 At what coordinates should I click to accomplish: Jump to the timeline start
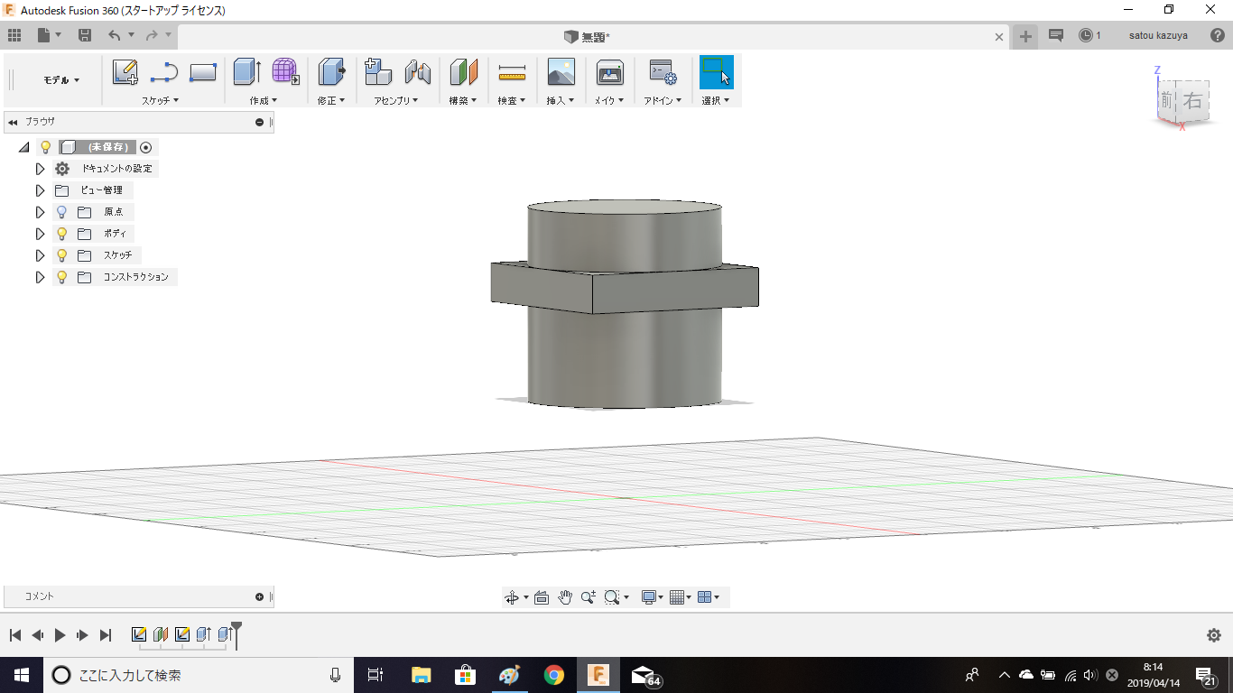click(15, 635)
